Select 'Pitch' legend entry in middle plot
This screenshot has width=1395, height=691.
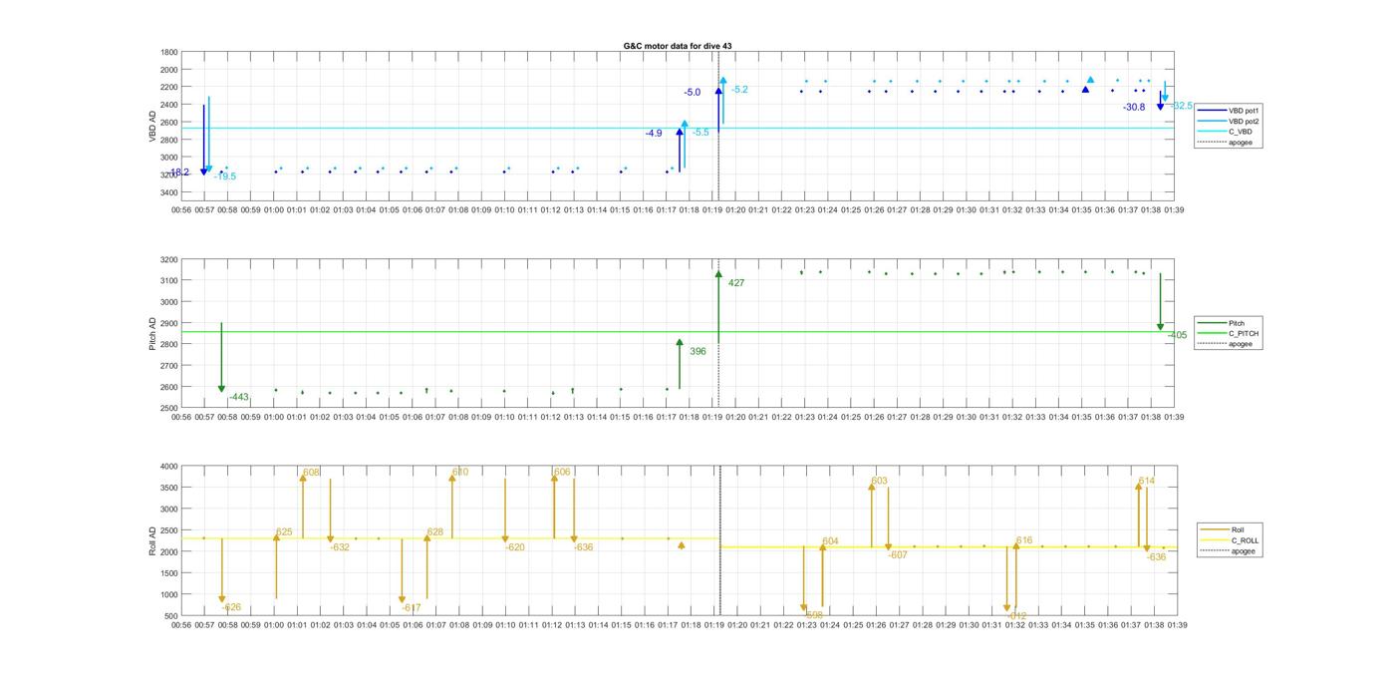click(x=1237, y=323)
